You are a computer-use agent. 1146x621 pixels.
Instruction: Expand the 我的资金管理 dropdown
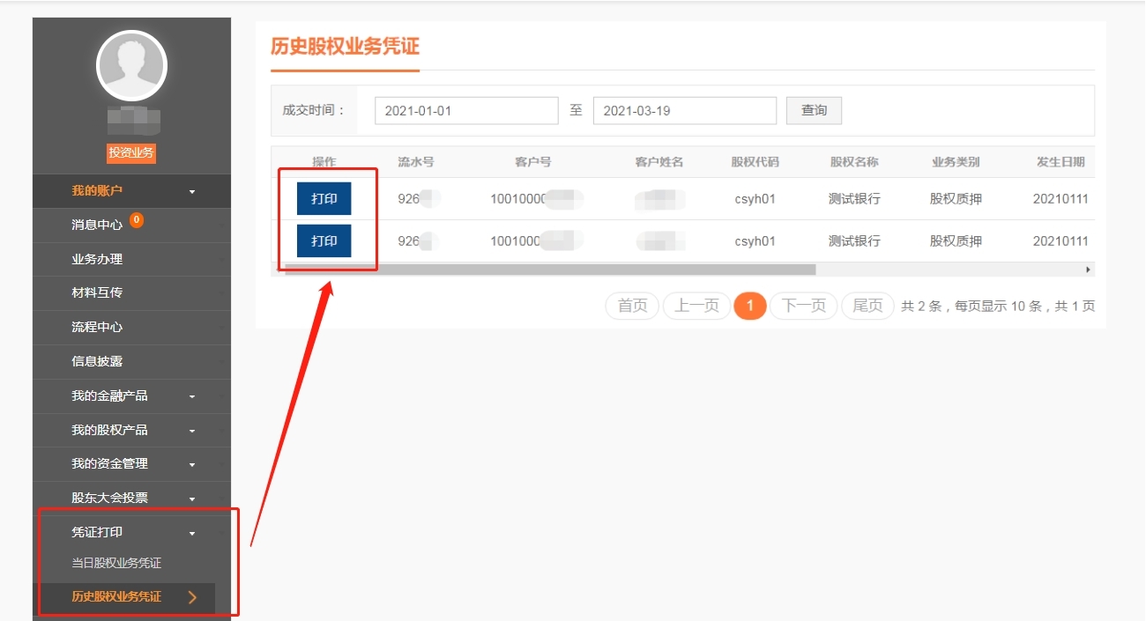[192, 465]
